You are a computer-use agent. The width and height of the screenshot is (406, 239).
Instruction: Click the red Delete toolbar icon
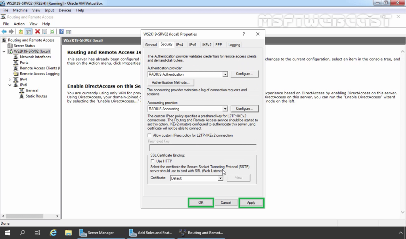click(x=38, y=32)
